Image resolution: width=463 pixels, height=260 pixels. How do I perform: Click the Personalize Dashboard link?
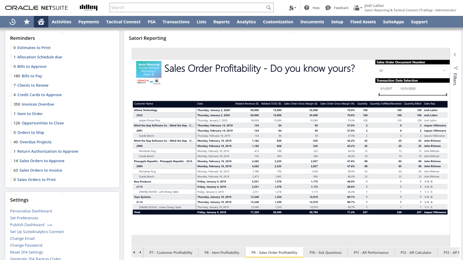click(31, 211)
